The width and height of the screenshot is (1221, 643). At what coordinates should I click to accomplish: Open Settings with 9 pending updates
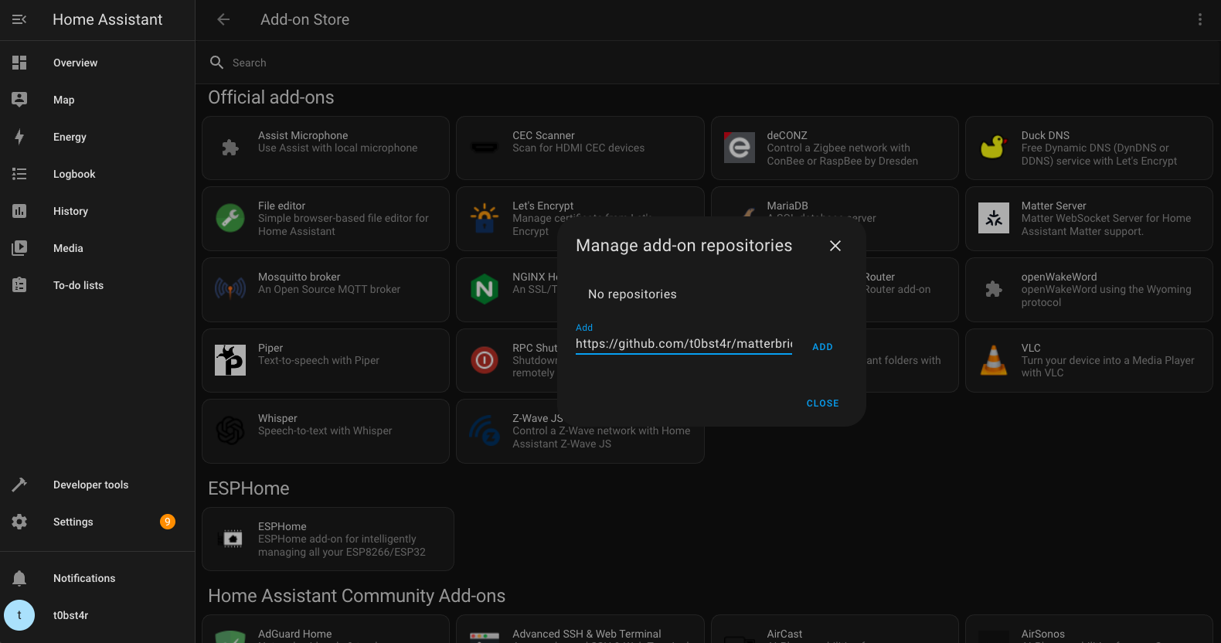[97, 522]
